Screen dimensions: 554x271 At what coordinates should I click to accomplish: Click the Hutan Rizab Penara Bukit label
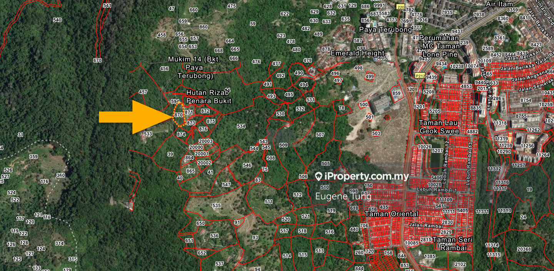209,97
